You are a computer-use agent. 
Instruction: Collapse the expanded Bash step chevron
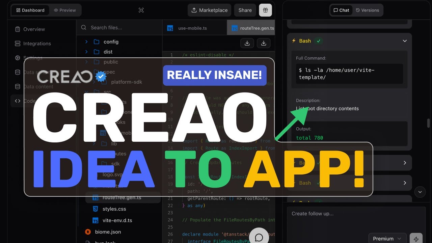tap(405, 41)
